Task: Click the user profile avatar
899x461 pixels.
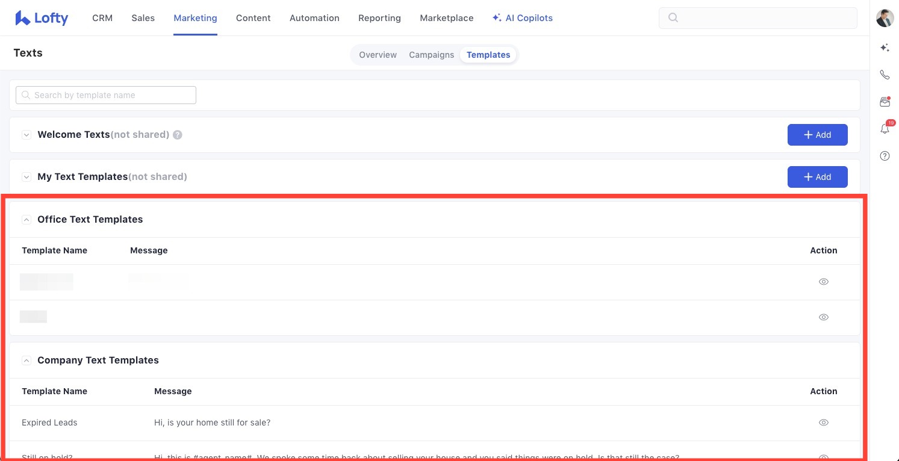Action: click(885, 18)
